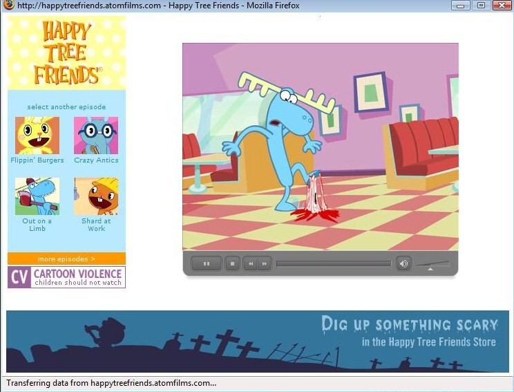Screen dimensions: 514x392
Task: Click the video playing area
Action: pos(321,147)
